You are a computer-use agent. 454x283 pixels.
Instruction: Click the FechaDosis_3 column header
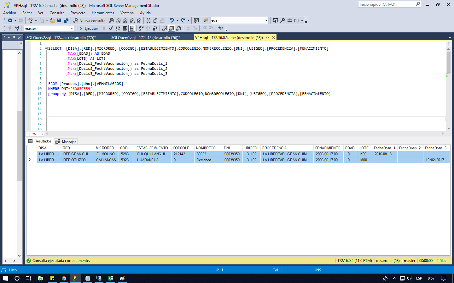436,148
